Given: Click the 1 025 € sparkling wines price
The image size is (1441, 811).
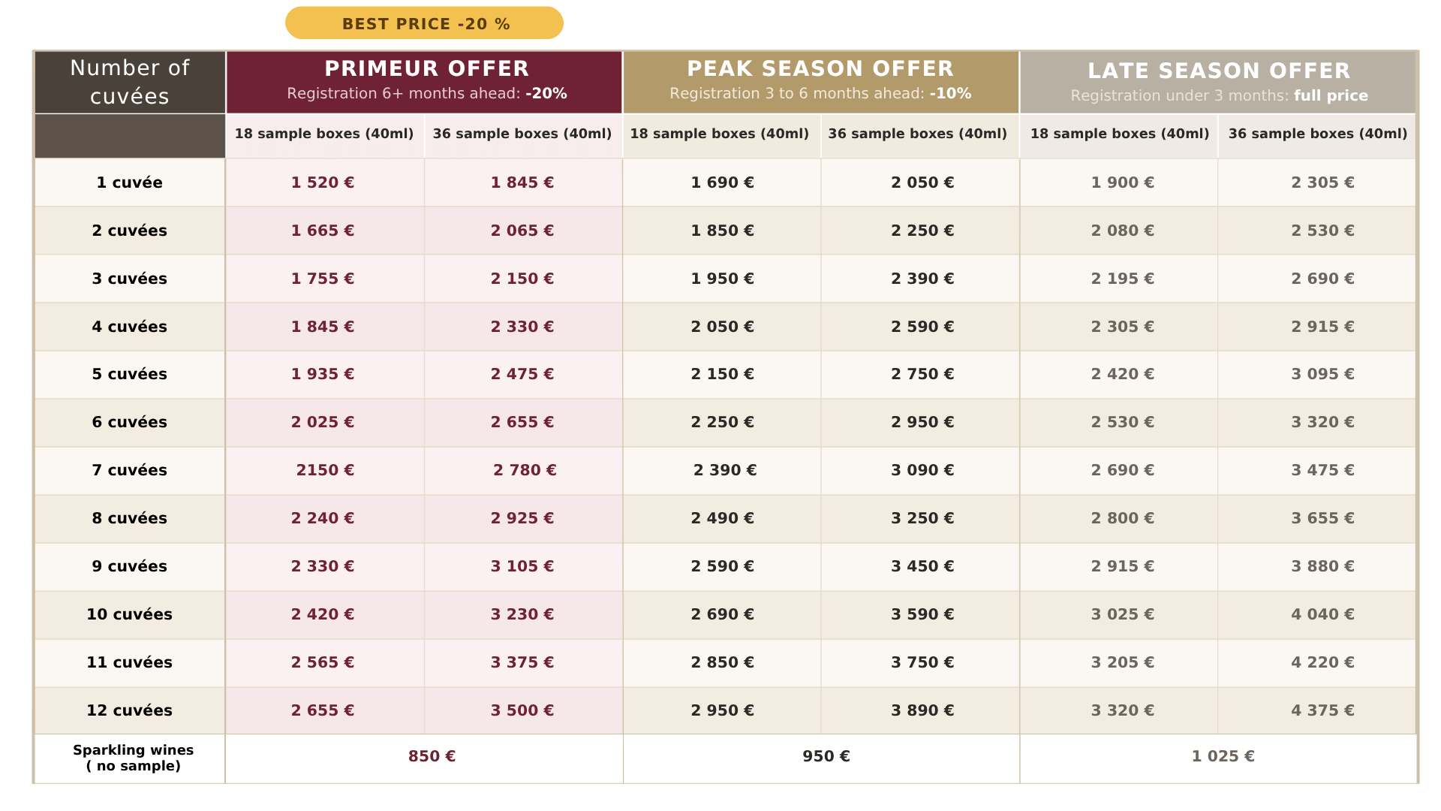Looking at the screenshot, I should pyautogui.click(x=1223, y=756).
